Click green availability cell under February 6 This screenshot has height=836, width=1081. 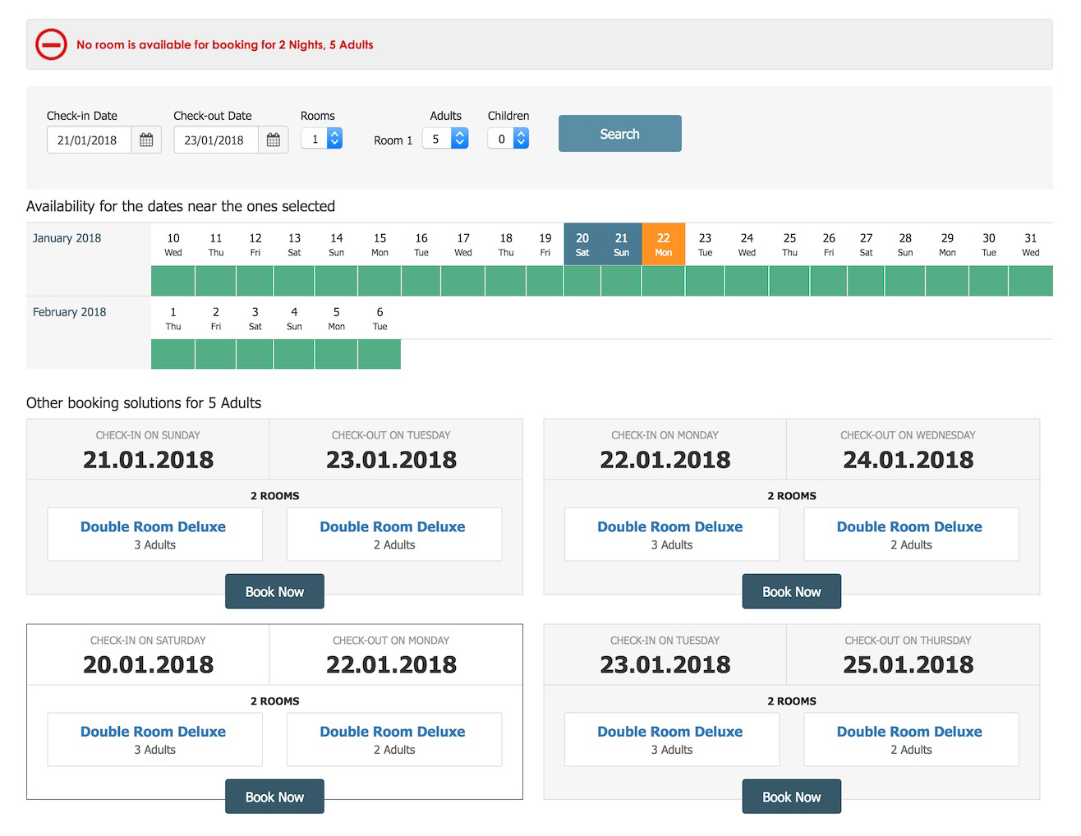[x=379, y=354]
